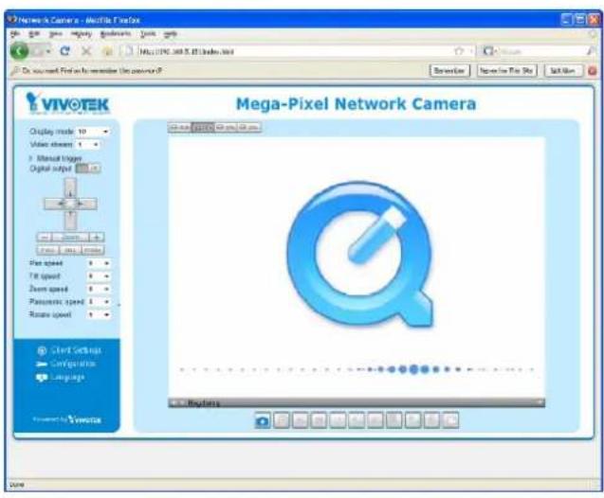
Task: Turn Digital output on
Action: (82, 168)
